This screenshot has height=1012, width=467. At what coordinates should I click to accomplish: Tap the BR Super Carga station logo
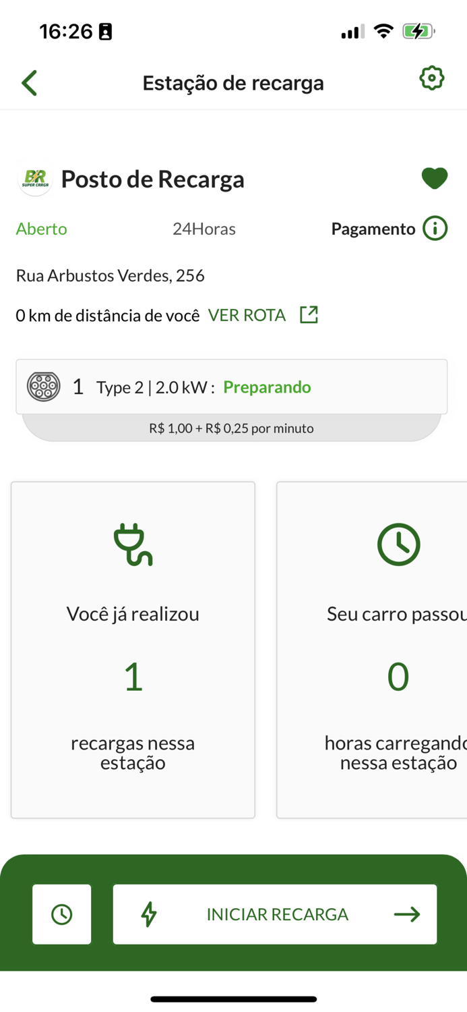pos(34,179)
